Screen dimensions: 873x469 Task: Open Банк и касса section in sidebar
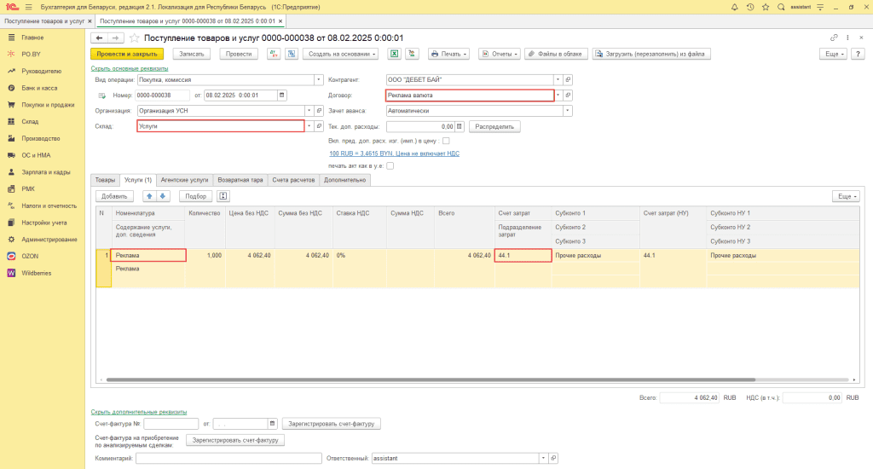39,88
